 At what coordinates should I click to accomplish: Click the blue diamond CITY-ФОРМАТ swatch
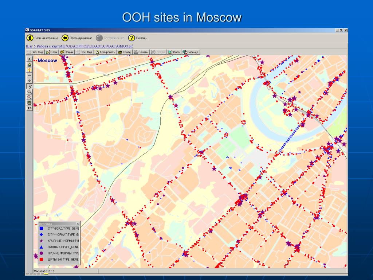[x=42, y=234]
